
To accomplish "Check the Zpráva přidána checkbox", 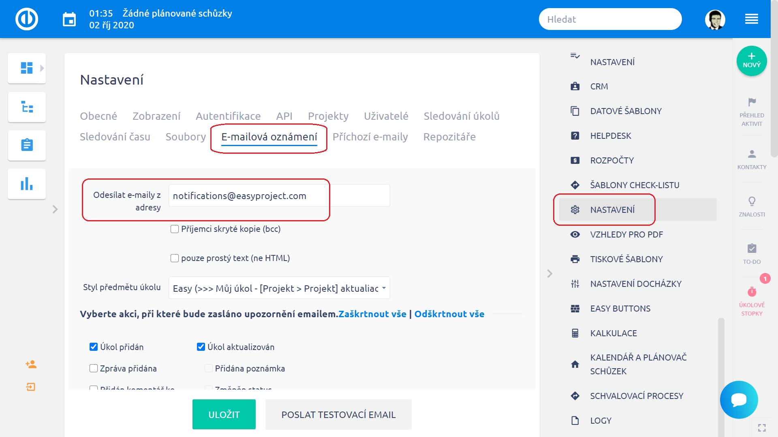I will [x=94, y=368].
